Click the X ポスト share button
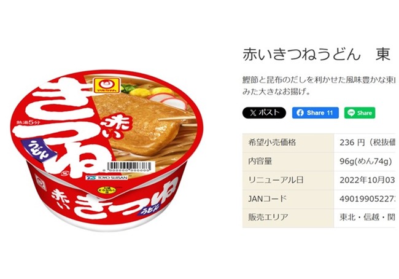Viewport: 399px width, 279px height. [264, 113]
